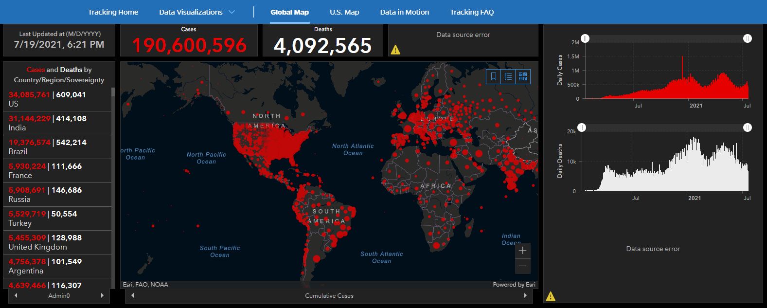Click left arrow next to Admin0

[16, 295]
